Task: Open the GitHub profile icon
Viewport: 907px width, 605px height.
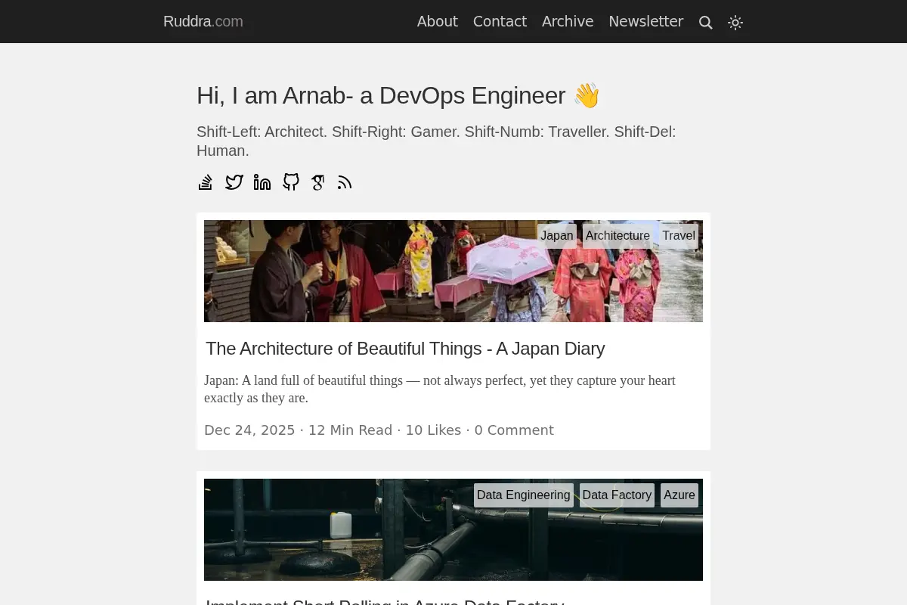Action: (x=291, y=182)
